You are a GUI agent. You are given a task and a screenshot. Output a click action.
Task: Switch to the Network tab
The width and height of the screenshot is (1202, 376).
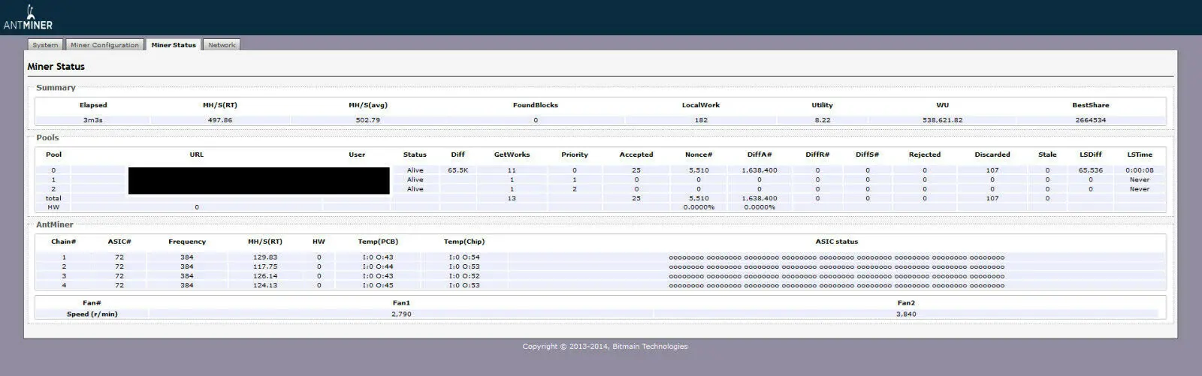(222, 45)
